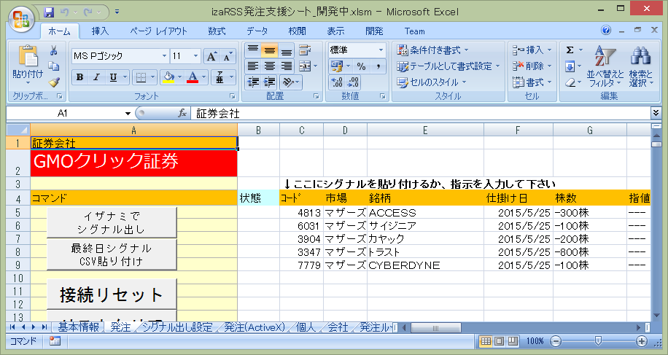
Task: Set bottom vertical alignment
Action: pos(287,50)
